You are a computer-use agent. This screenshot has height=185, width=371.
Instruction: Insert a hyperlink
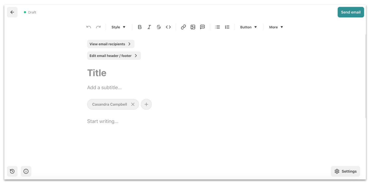click(x=183, y=27)
